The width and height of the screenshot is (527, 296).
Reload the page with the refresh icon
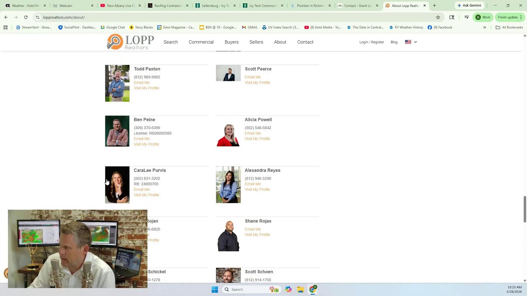[26, 17]
